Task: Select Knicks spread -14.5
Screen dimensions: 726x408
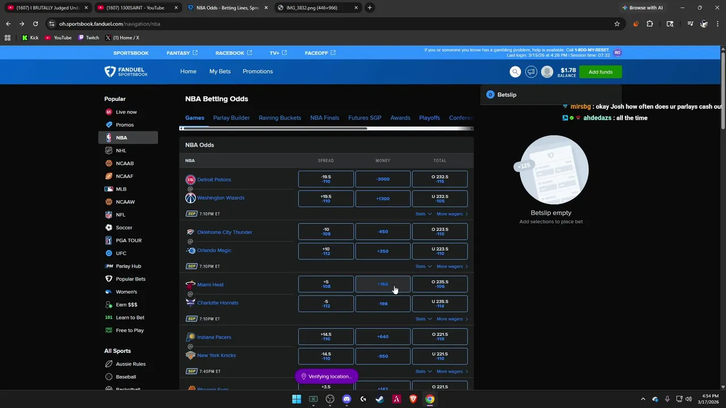Action: [326, 356]
